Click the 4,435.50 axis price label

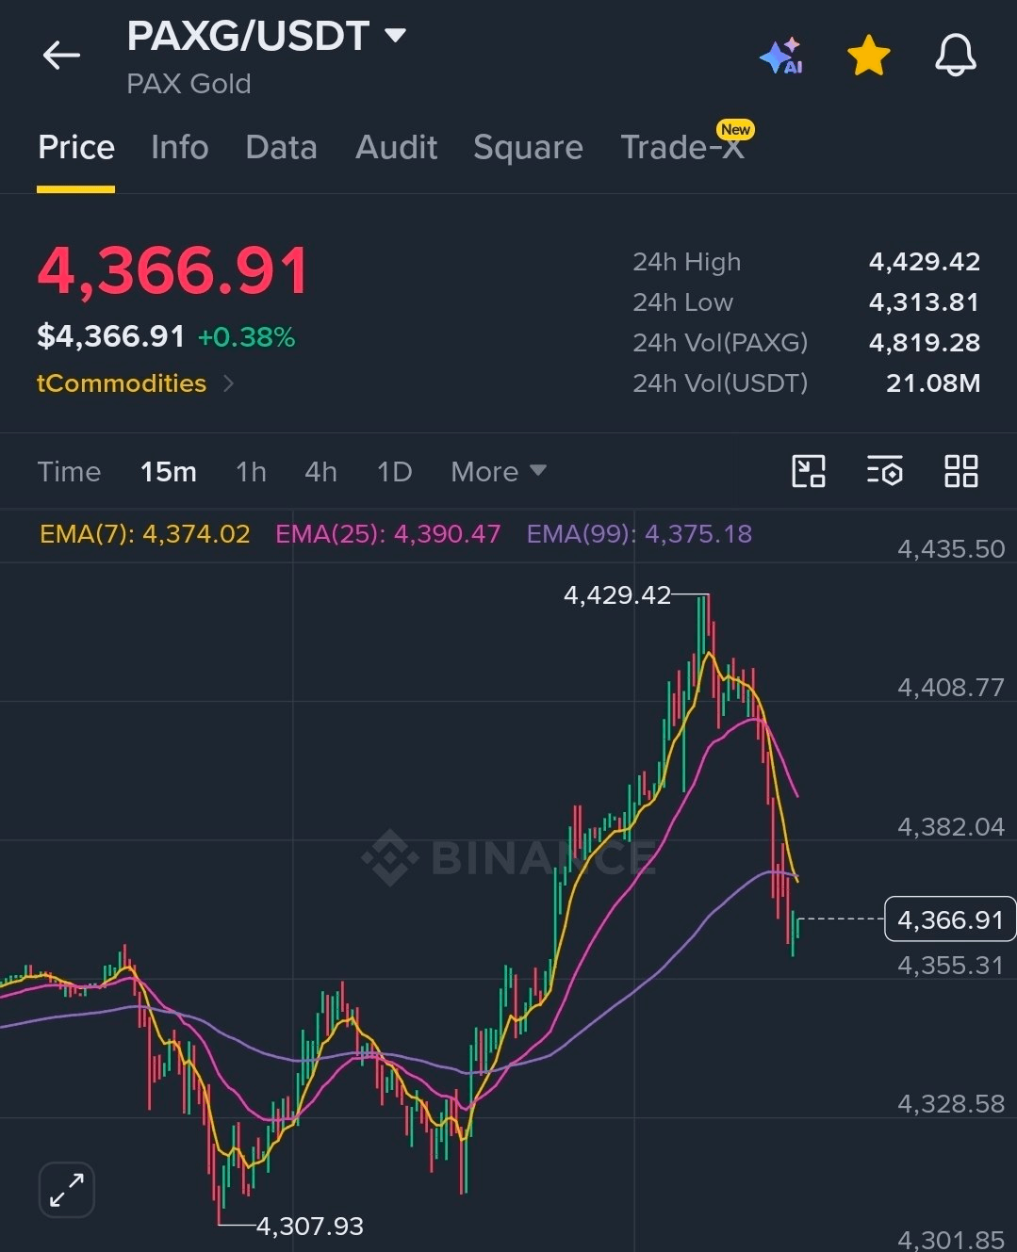point(951,549)
